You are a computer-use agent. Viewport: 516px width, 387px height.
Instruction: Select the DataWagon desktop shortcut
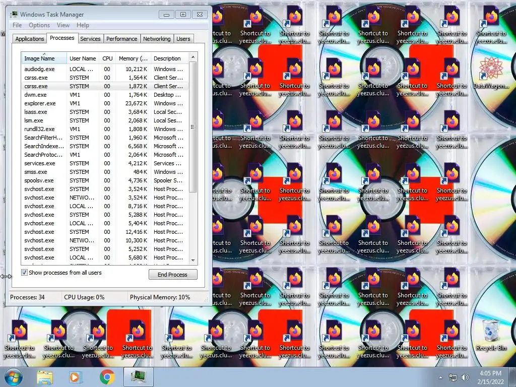tap(491, 73)
